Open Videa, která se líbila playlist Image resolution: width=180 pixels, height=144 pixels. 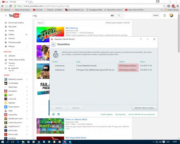pos(16,60)
